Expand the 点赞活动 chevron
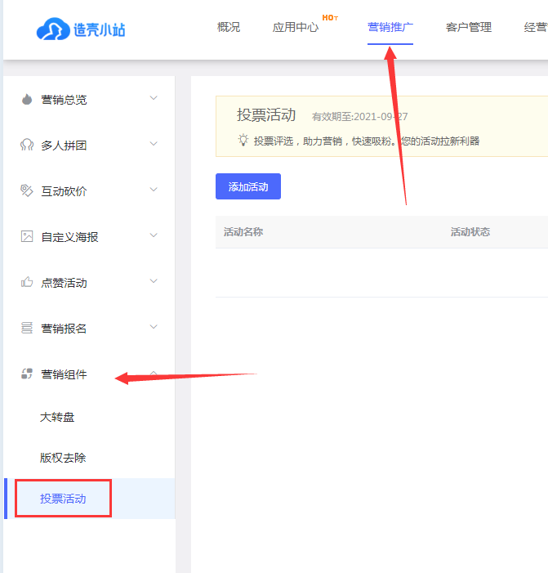The height and width of the screenshot is (573, 548). click(154, 280)
